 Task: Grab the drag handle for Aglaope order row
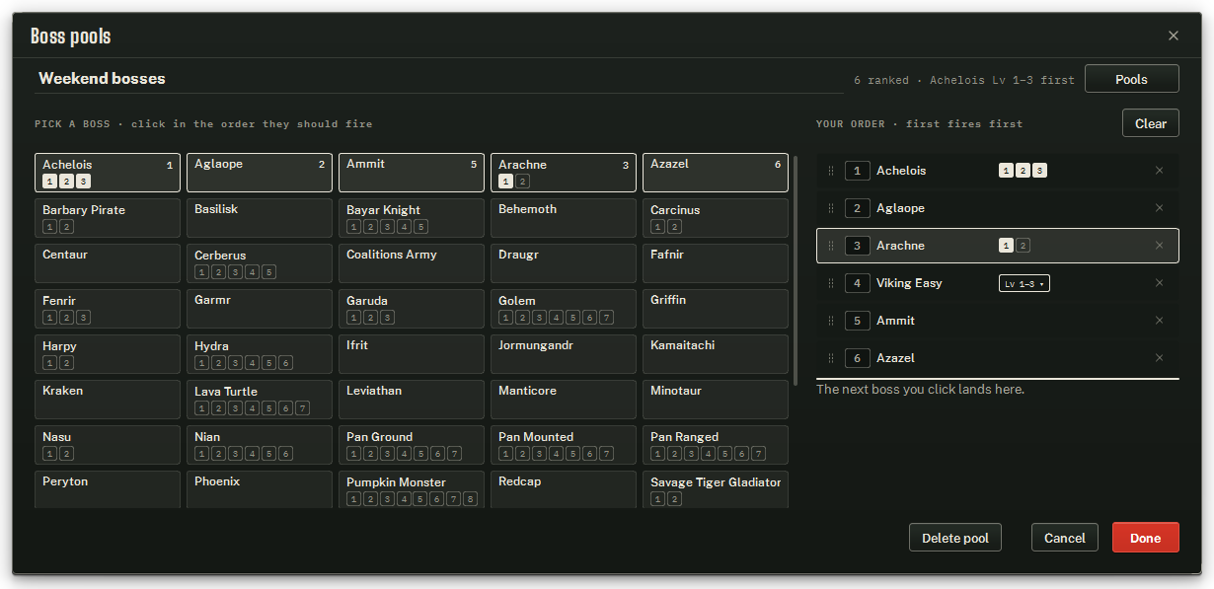(831, 208)
